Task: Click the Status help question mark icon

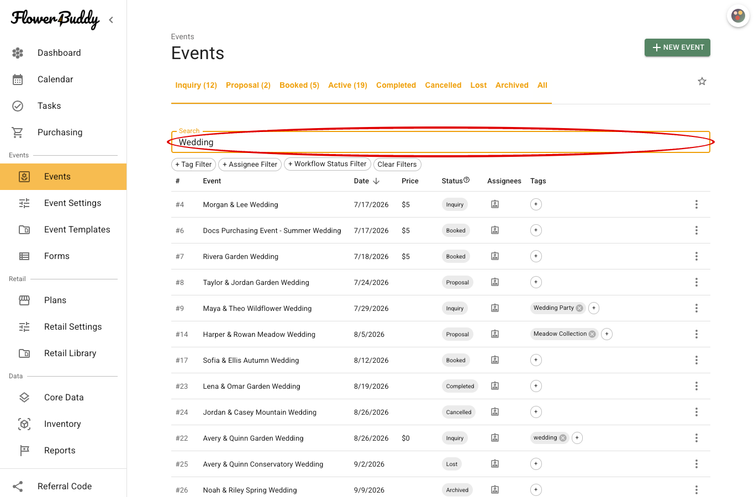Action: [x=467, y=180]
